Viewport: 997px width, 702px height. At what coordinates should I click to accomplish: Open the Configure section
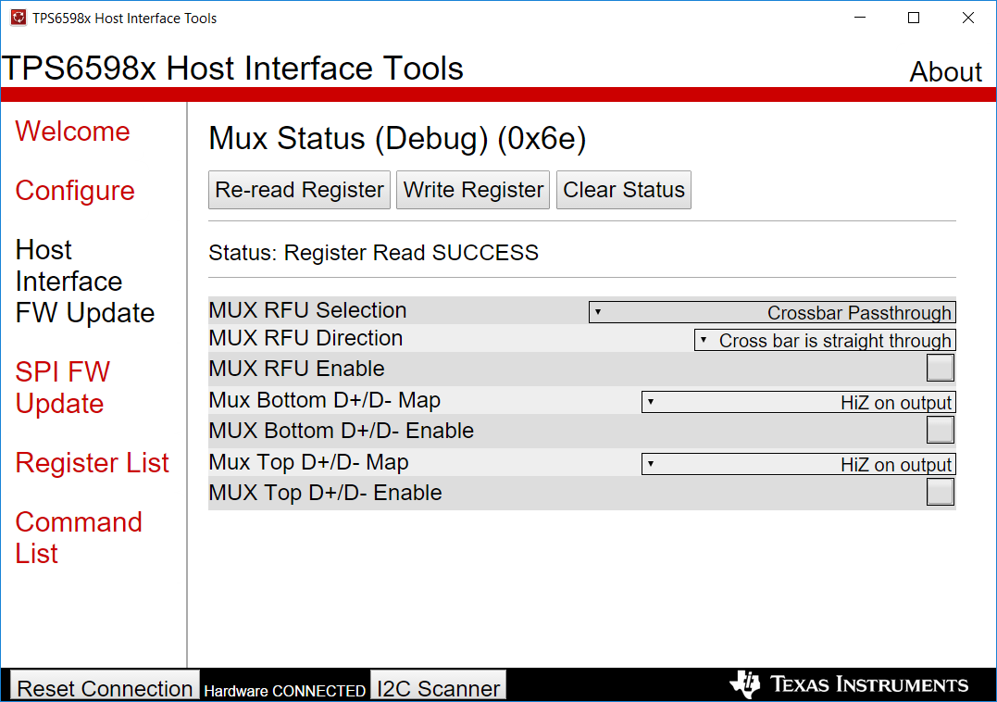coord(75,191)
